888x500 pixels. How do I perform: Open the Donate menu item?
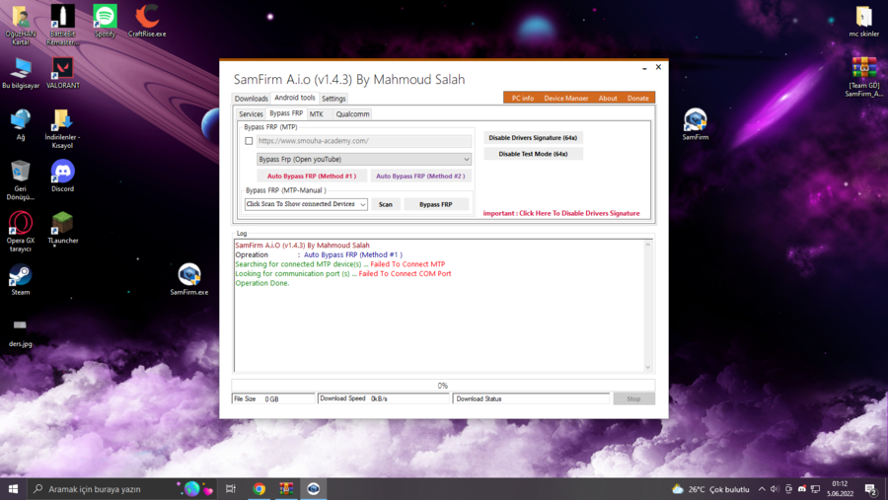click(637, 98)
